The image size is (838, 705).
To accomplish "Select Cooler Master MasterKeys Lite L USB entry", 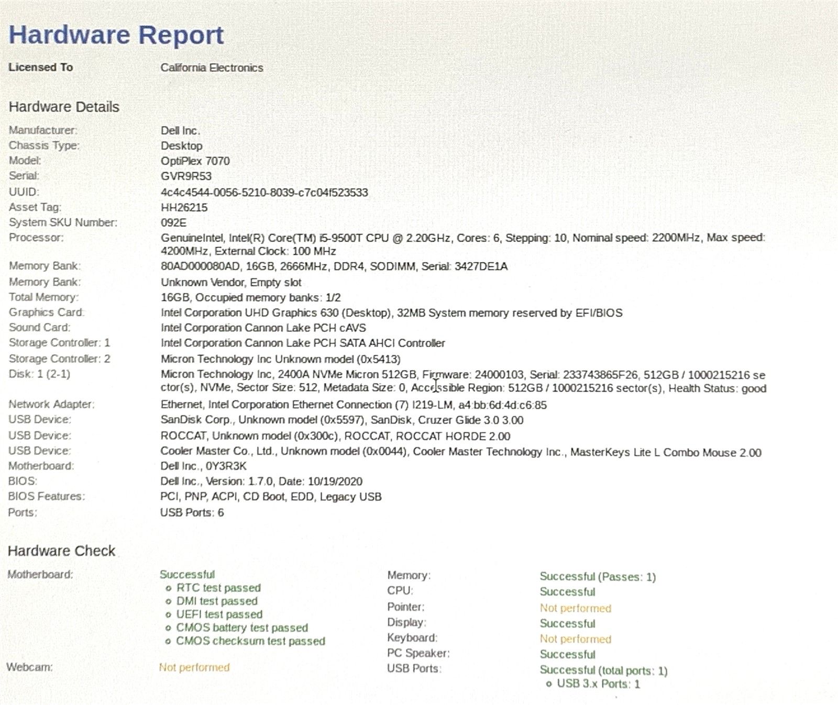I will (x=461, y=452).
